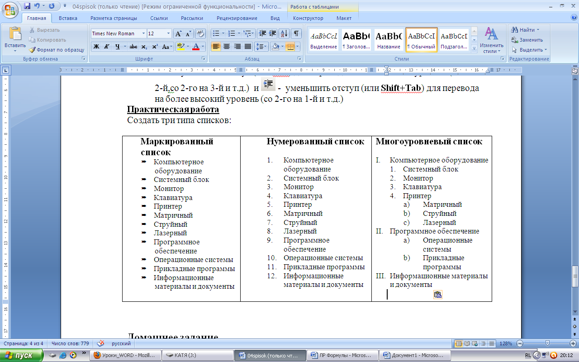Toggle strikethrough (abc) formatting

pyautogui.click(x=133, y=47)
